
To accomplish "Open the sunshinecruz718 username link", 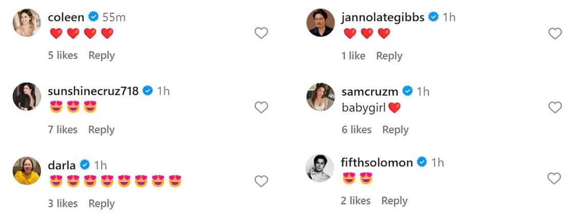I will pyautogui.click(x=93, y=91).
